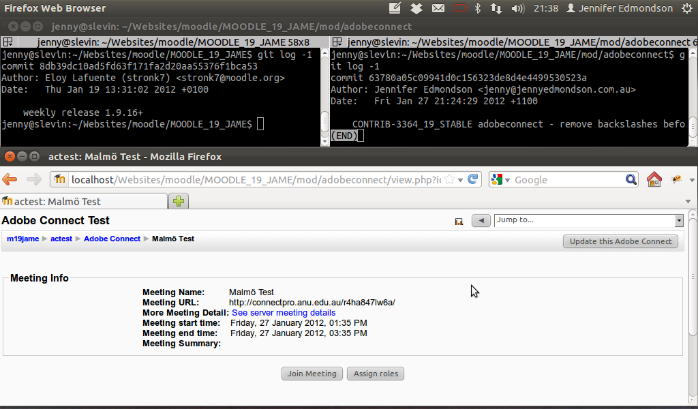
Task: Open the system session gear menu
Action: (x=687, y=8)
